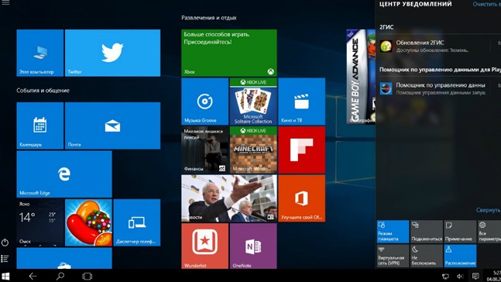Launch the Minecraft tile
Viewport: 501px width, 282px height.
[253, 150]
